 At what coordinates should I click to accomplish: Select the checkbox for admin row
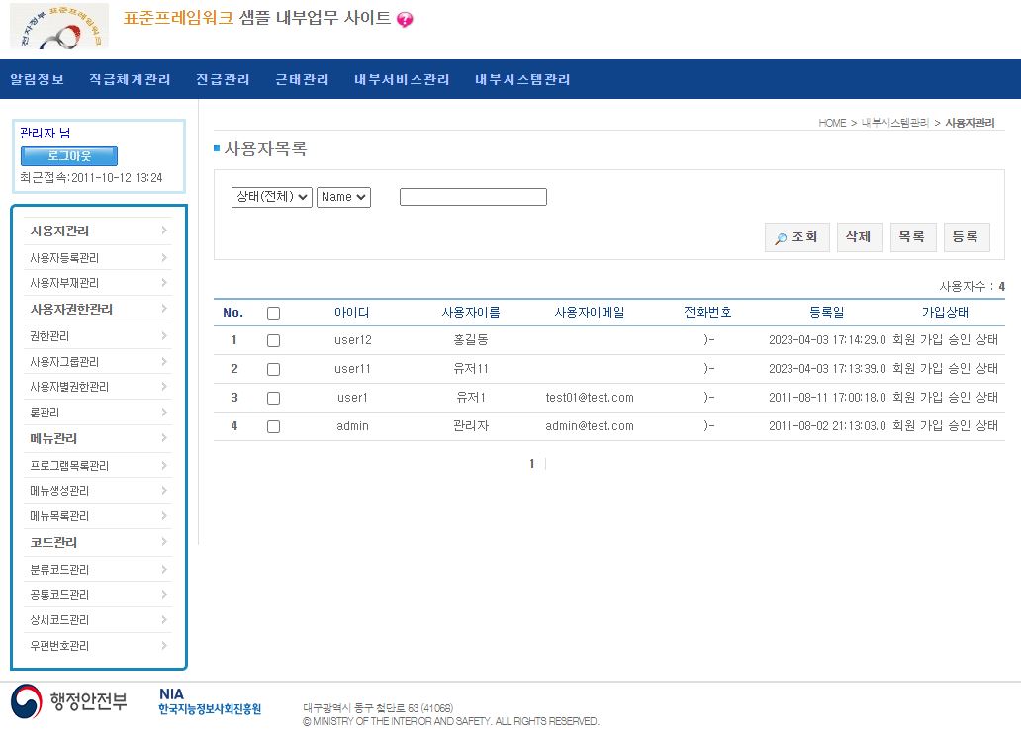[x=274, y=426]
